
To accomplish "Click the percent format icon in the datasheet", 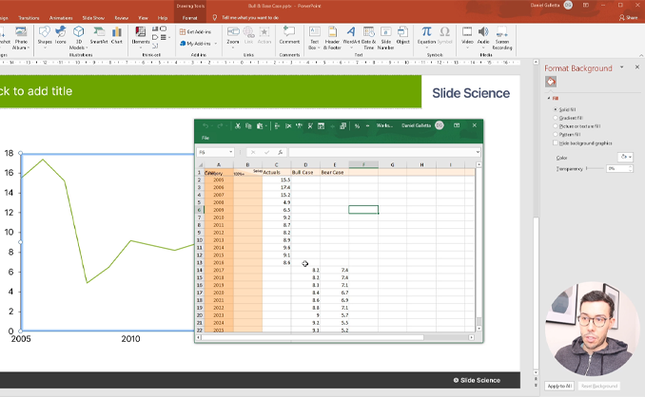I will point(357,125).
